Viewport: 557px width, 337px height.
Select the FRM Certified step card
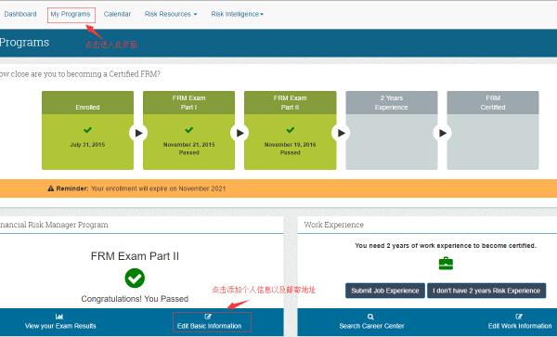493,130
